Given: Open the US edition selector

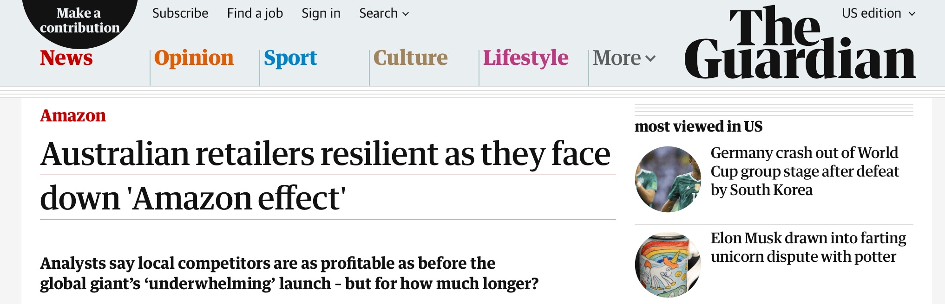Looking at the screenshot, I should [x=879, y=13].
